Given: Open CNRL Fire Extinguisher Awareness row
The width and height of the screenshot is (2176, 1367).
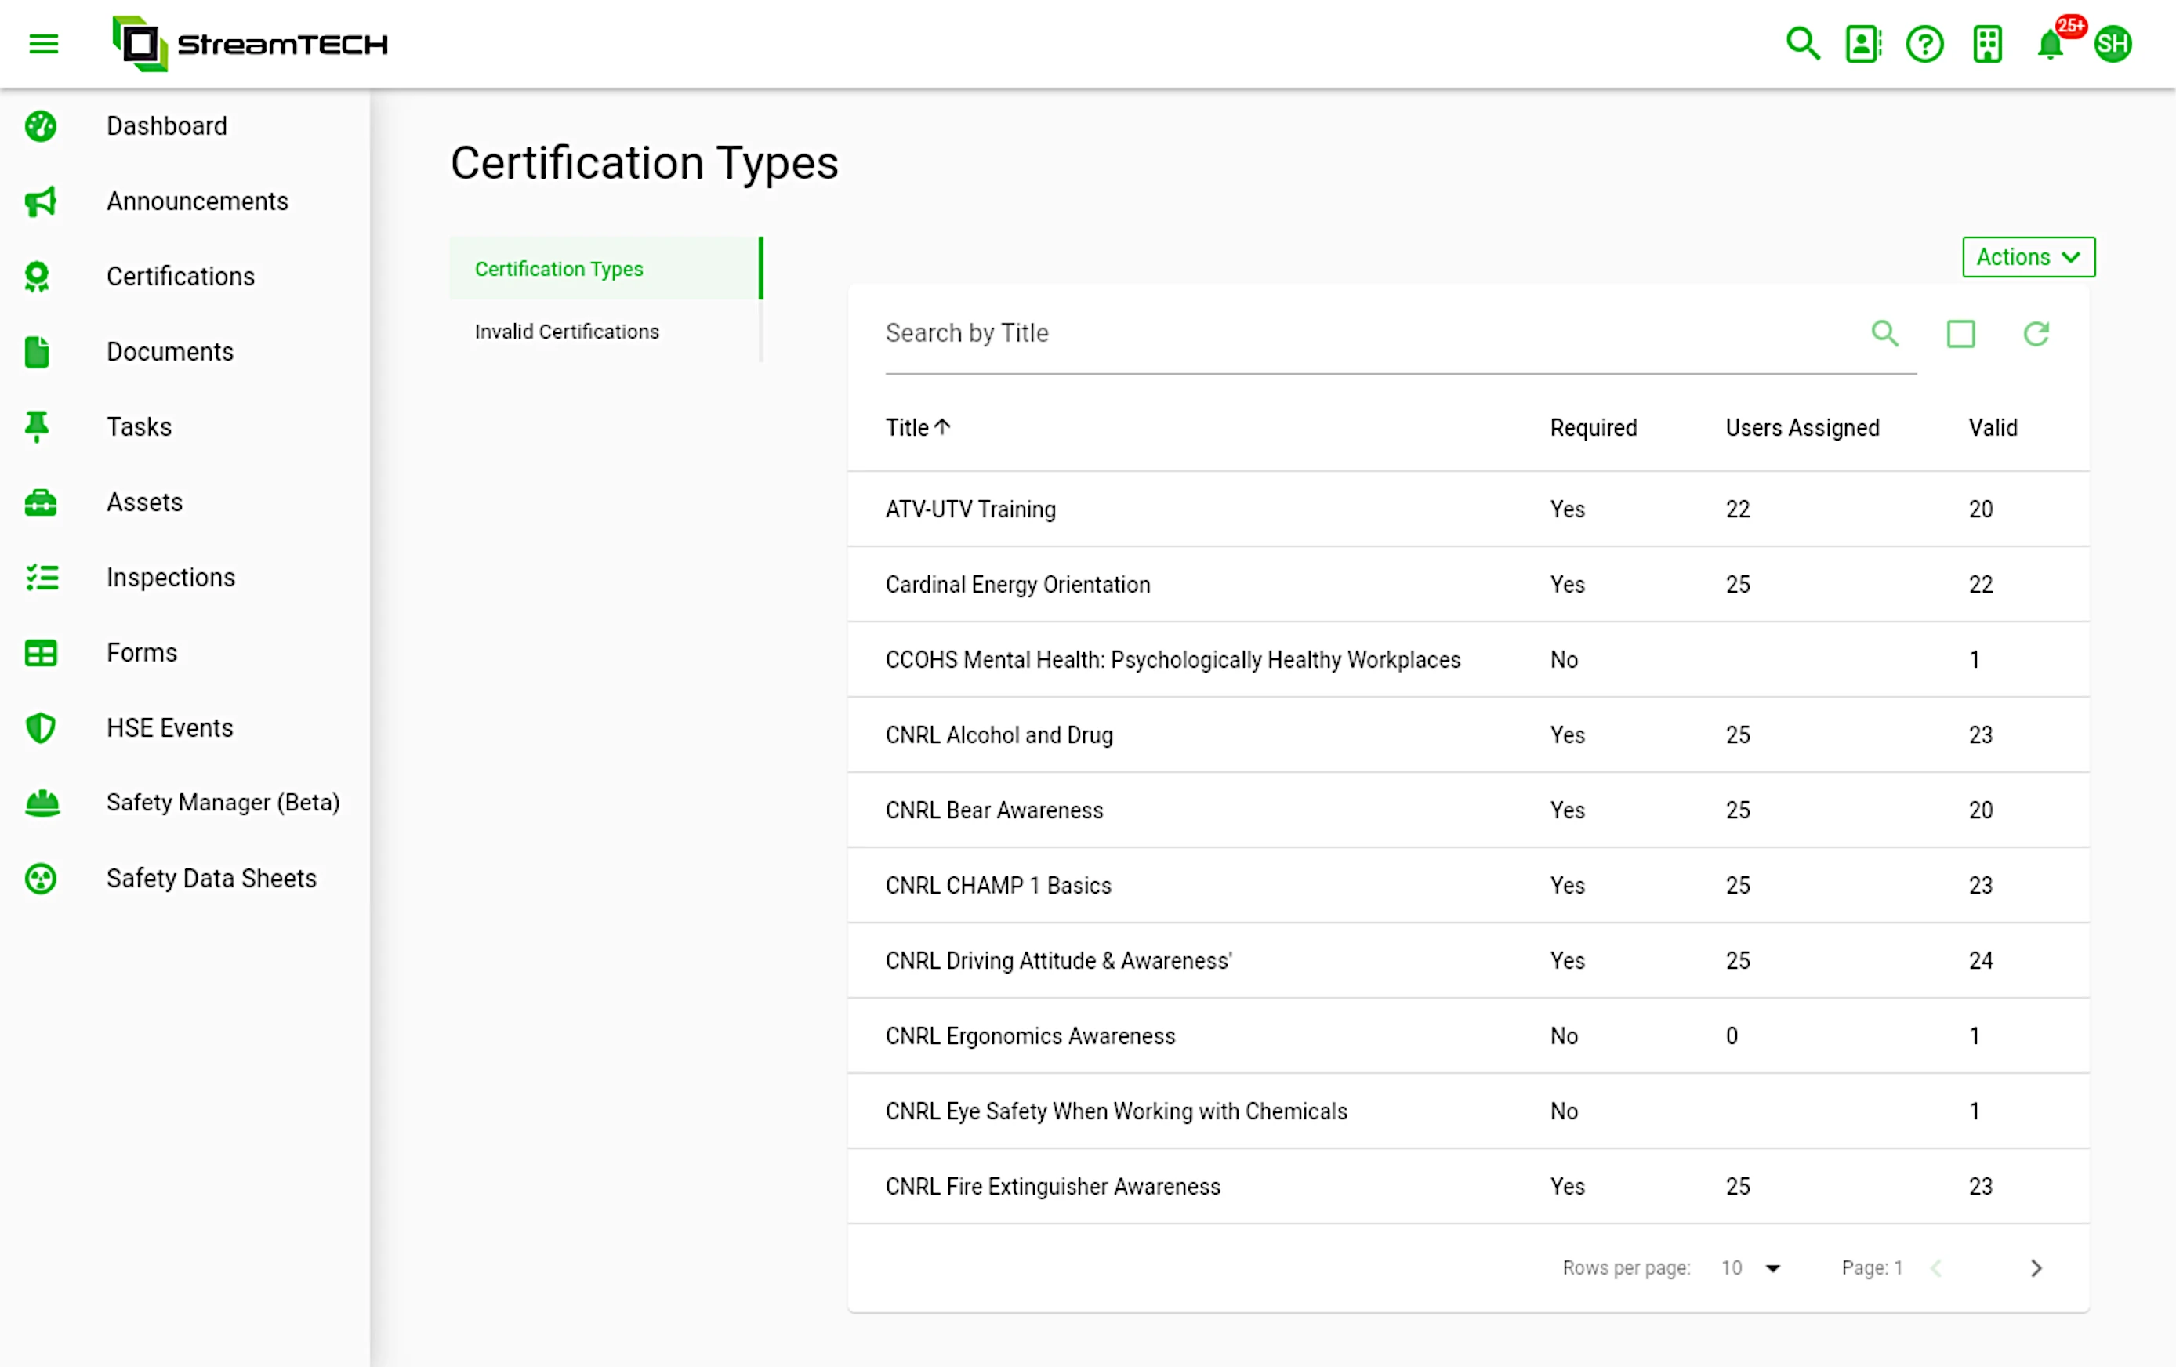Looking at the screenshot, I should point(1468,1186).
